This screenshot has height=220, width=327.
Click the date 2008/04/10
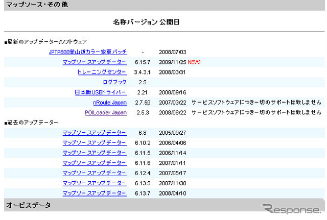coord(173,193)
